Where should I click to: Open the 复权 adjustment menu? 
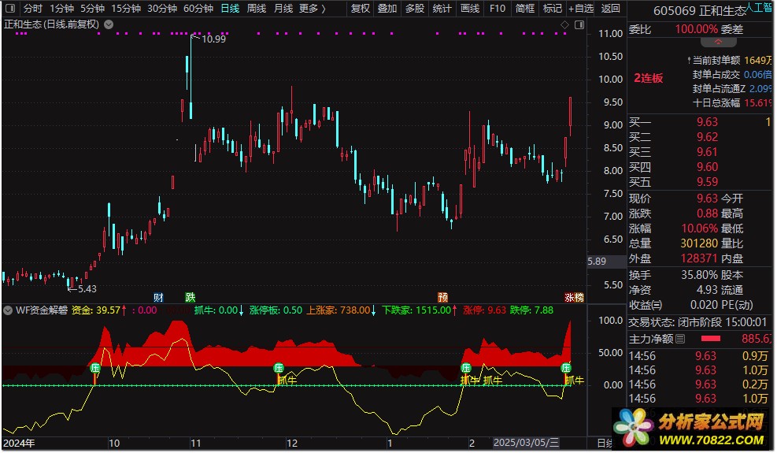pos(361,9)
